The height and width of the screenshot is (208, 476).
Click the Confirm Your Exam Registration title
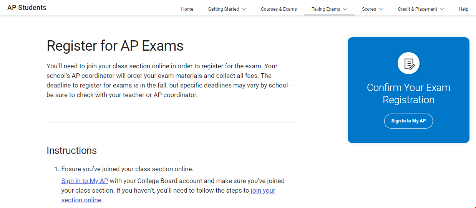tap(408, 94)
